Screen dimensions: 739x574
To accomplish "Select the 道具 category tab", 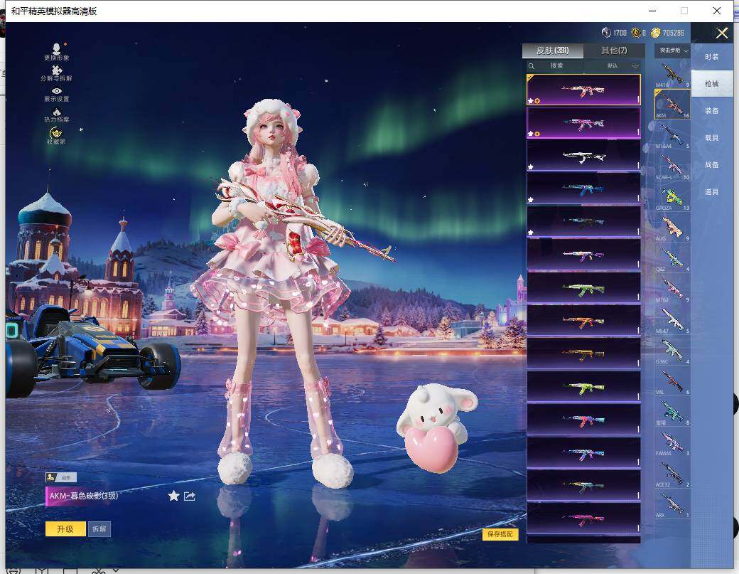I will (x=712, y=192).
